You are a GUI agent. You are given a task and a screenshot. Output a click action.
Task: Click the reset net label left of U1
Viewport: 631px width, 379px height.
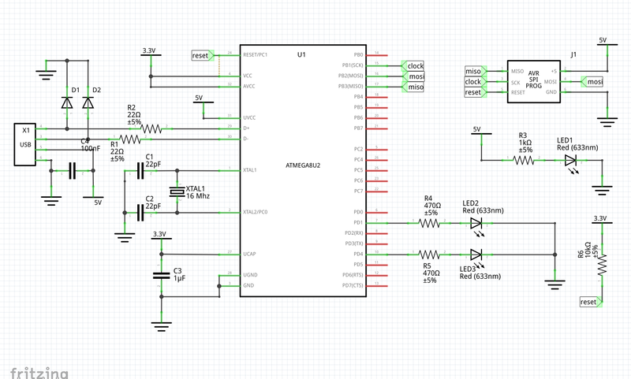(x=201, y=55)
